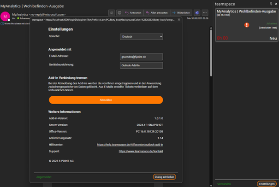Click the Office-Version value PC 16.0.18429.20158
The height and width of the screenshot is (187, 279).
click(149, 132)
